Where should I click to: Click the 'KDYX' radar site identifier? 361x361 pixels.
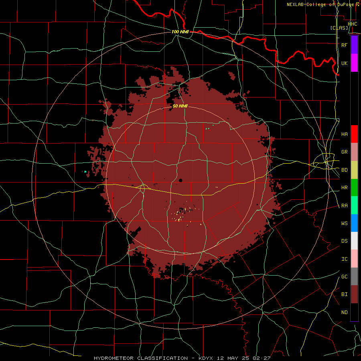[x=207, y=358]
